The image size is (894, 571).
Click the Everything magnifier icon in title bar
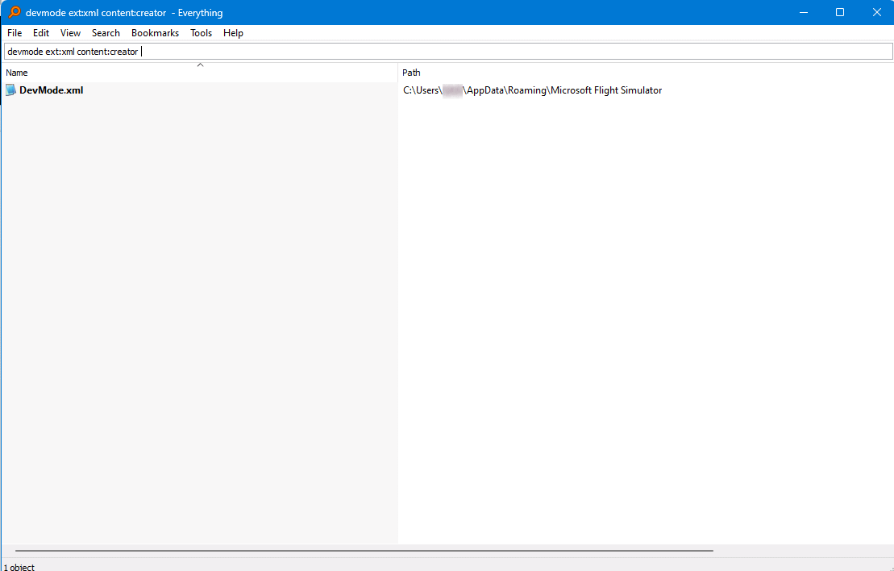pos(14,12)
